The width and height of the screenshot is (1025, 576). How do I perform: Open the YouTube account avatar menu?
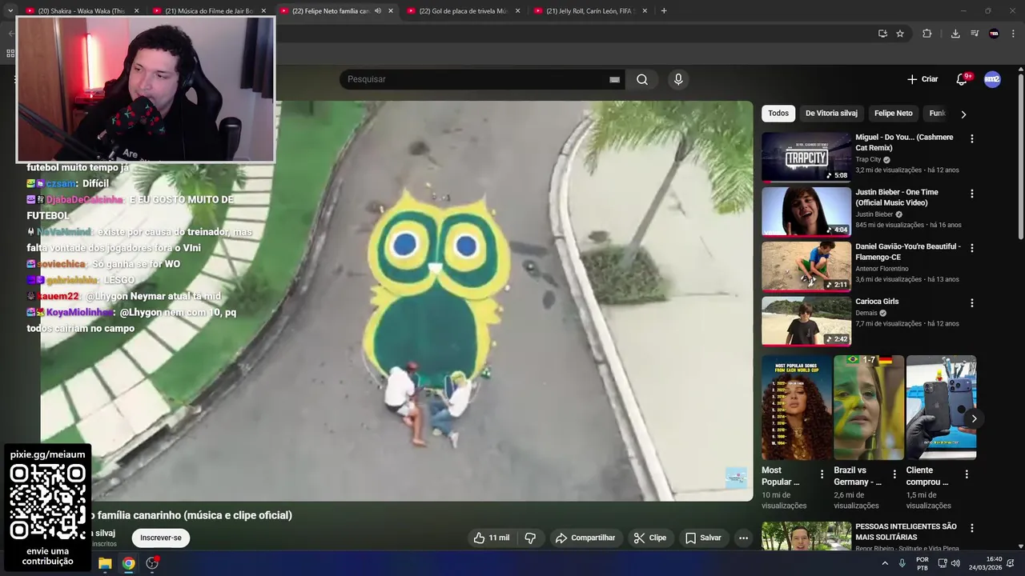[992, 79]
